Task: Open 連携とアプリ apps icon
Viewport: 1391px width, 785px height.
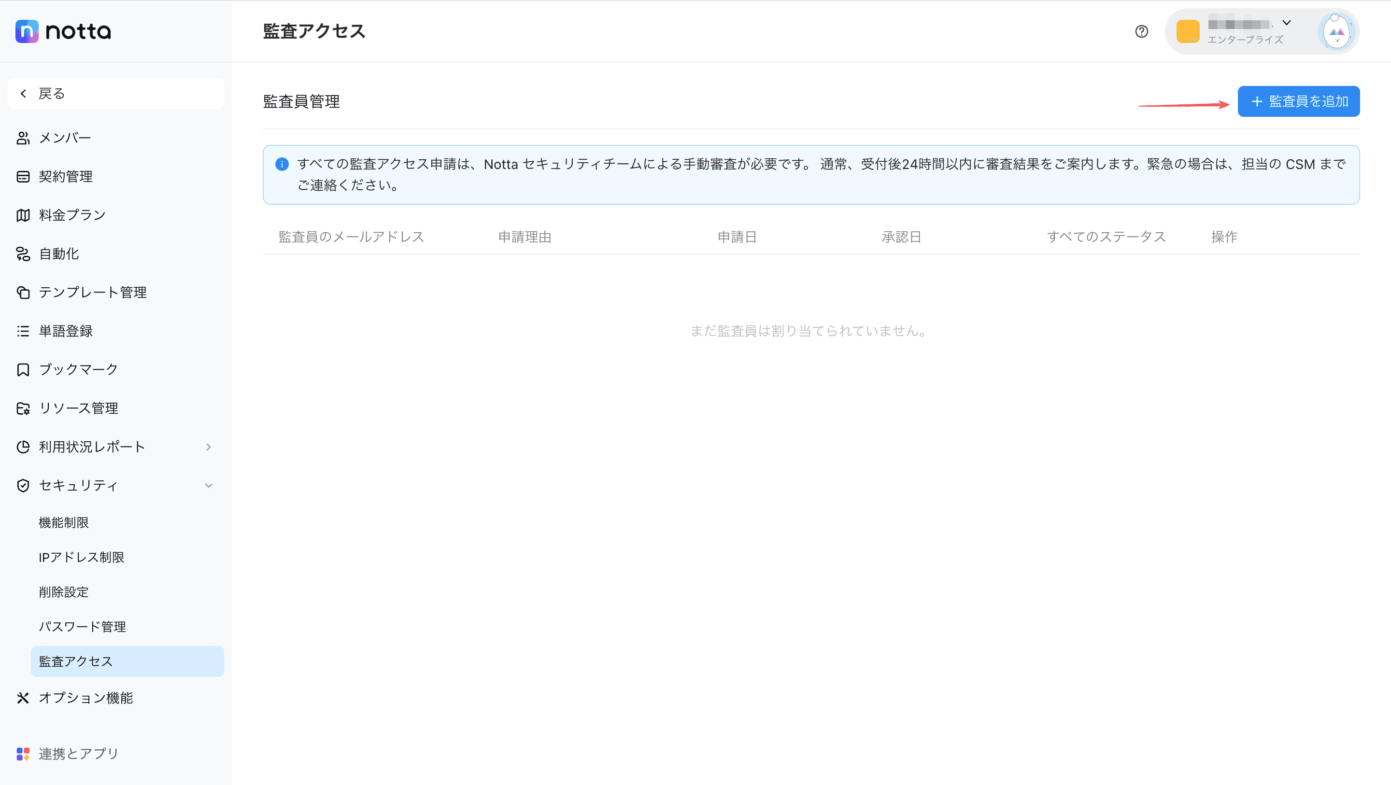Action: pyautogui.click(x=23, y=754)
